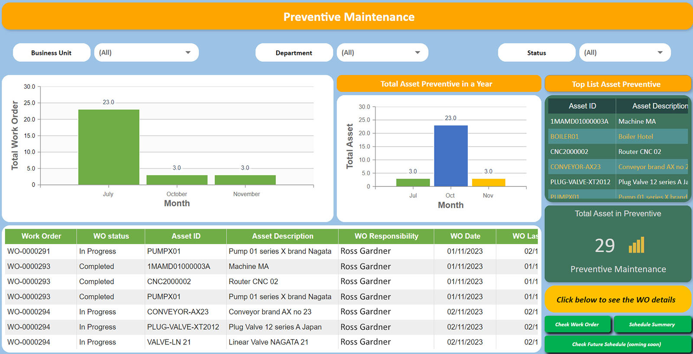The width and height of the screenshot is (693, 354).
Task: Select BOILER01 in Top List Asset Preventive
Action: 564,137
